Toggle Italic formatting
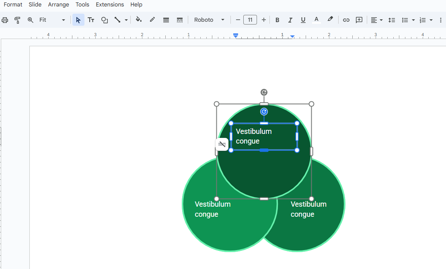 (290, 20)
